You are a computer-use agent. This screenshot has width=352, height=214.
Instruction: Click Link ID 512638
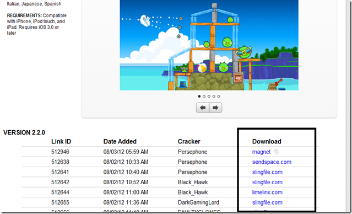coord(60,162)
